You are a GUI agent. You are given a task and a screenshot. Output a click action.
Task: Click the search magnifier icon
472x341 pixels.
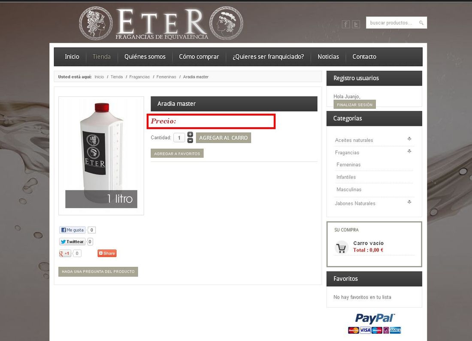[421, 23]
